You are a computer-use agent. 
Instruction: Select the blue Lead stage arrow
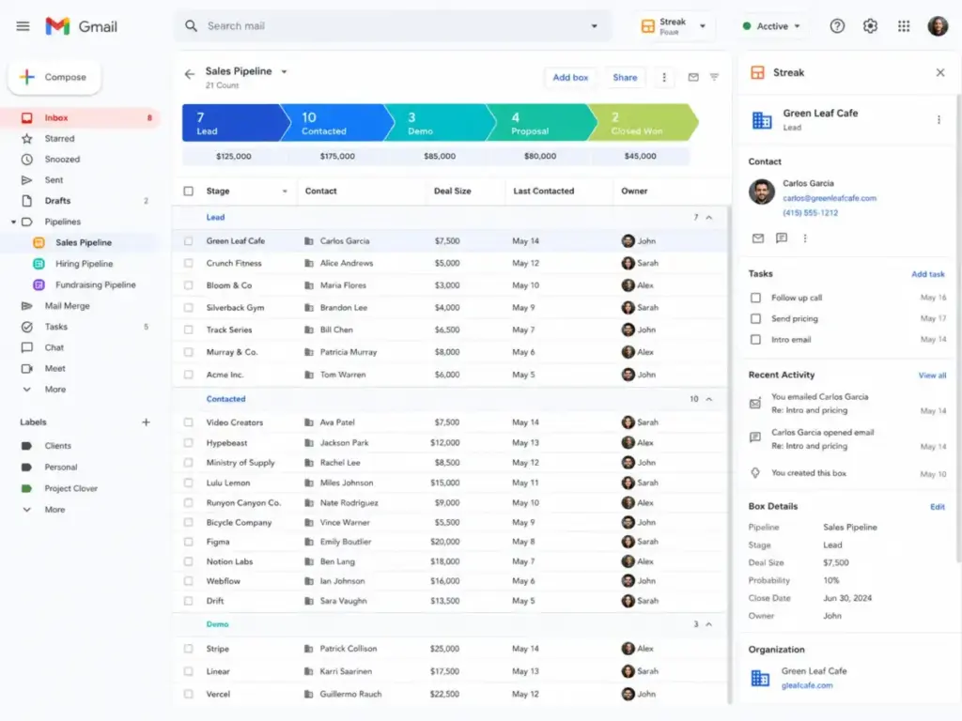[x=235, y=123]
